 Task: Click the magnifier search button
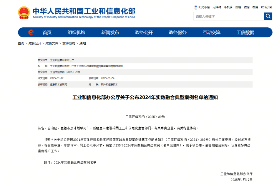point(268,16)
